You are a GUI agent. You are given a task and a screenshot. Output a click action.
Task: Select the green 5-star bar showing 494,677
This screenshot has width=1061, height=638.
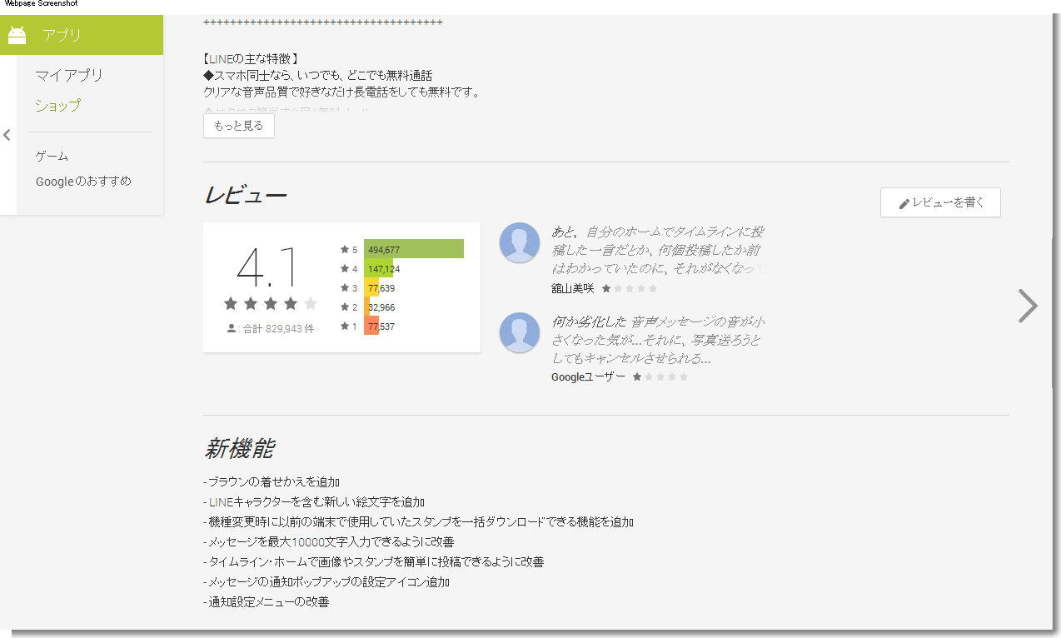[414, 249]
